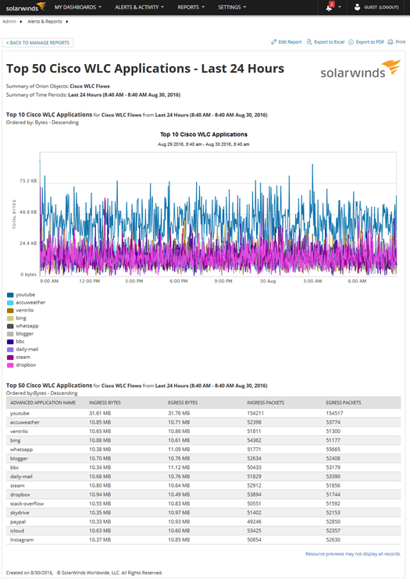Image resolution: width=410 pixels, height=583 pixels.
Task: Click the Export to Excel link
Action: pos(330,42)
